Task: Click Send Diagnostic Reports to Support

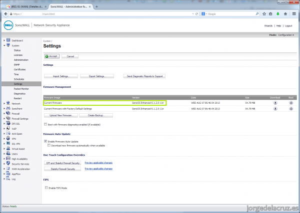Action: coord(144,76)
